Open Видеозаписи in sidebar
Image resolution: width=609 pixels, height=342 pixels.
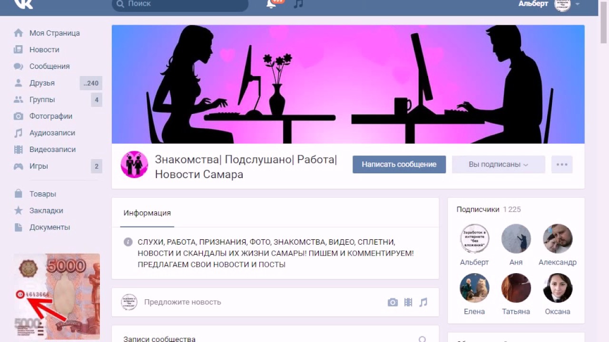point(52,150)
